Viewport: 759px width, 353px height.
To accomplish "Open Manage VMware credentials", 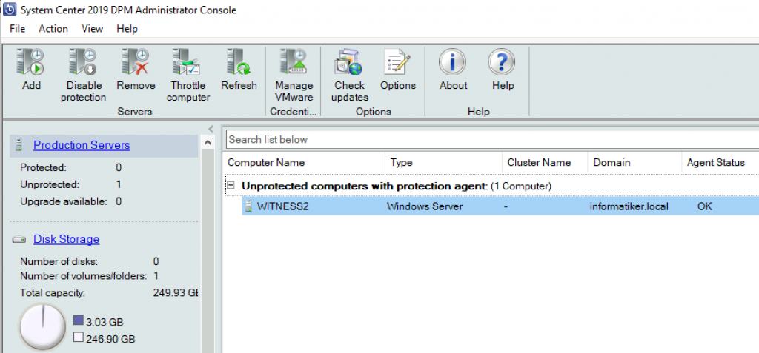I will click(294, 62).
